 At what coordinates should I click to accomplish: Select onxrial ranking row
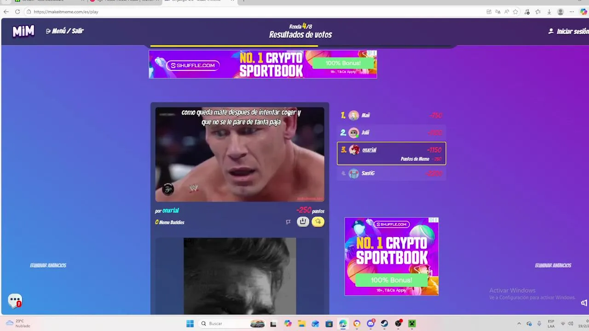(x=392, y=153)
